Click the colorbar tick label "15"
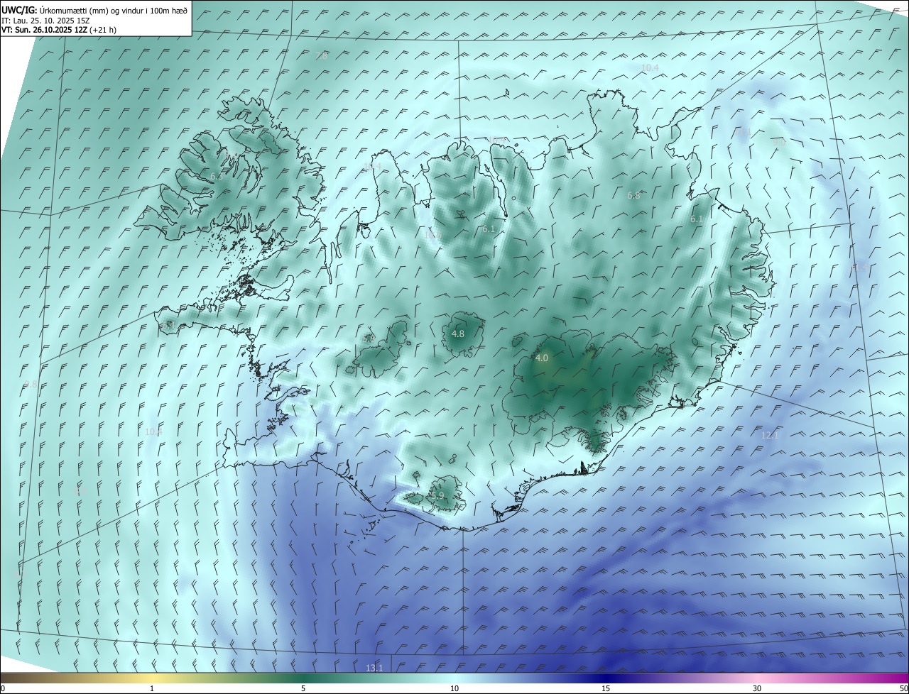This screenshot has width=909, height=694. coord(606,688)
